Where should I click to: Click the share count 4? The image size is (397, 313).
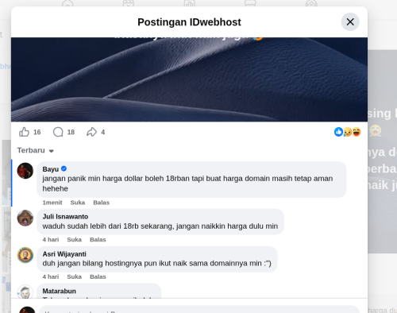tap(103, 132)
